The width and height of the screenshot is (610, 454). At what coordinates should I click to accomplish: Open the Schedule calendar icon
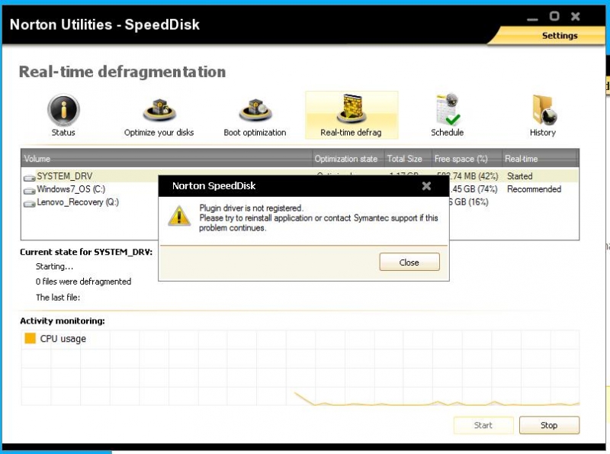point(447,111)
